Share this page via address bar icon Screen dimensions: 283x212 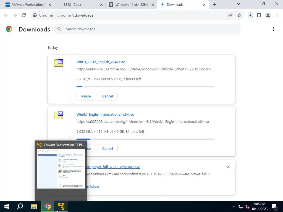point(230,15)
